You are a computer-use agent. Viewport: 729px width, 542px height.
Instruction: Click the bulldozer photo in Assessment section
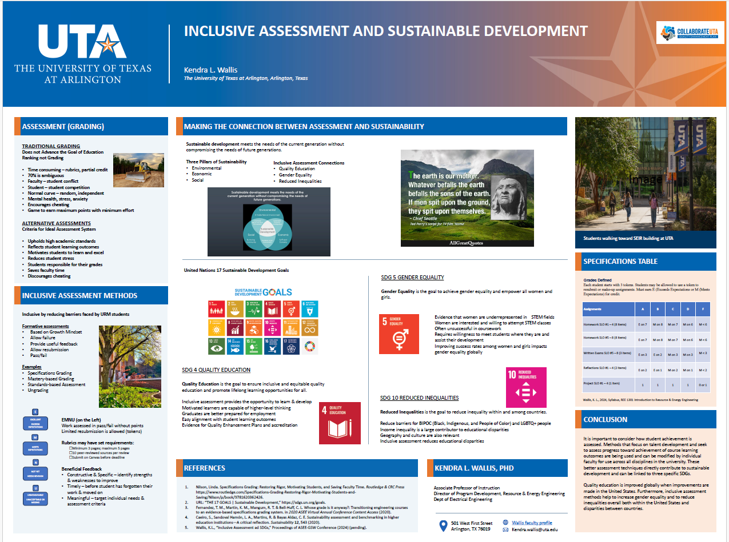click(x=137, y=170)
